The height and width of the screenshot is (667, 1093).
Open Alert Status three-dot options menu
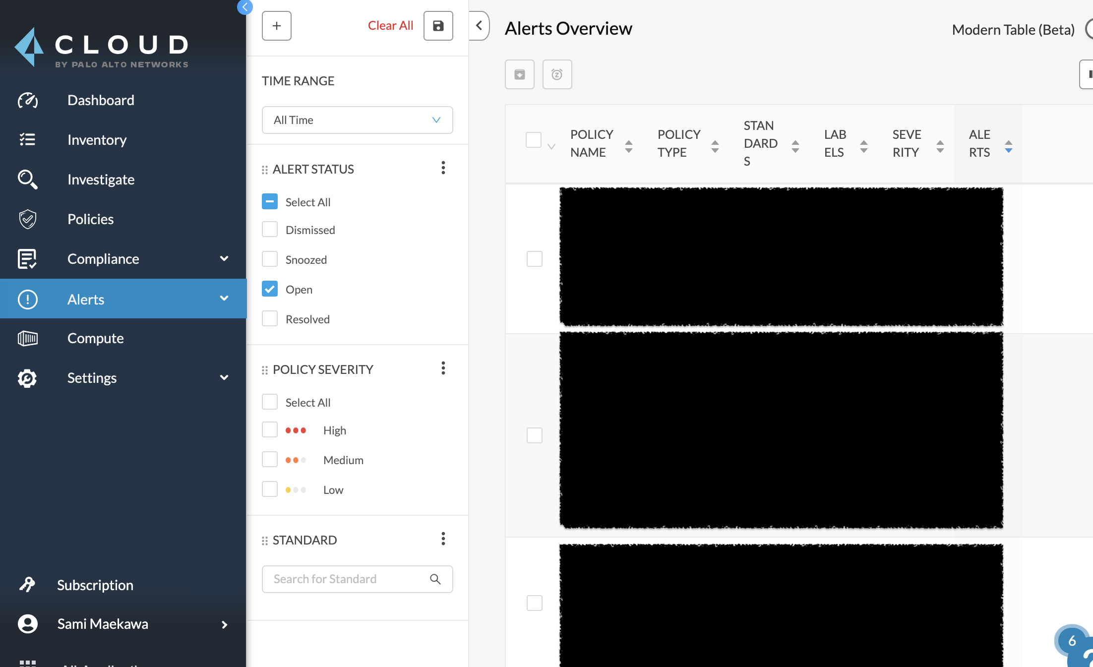point(443,168)
